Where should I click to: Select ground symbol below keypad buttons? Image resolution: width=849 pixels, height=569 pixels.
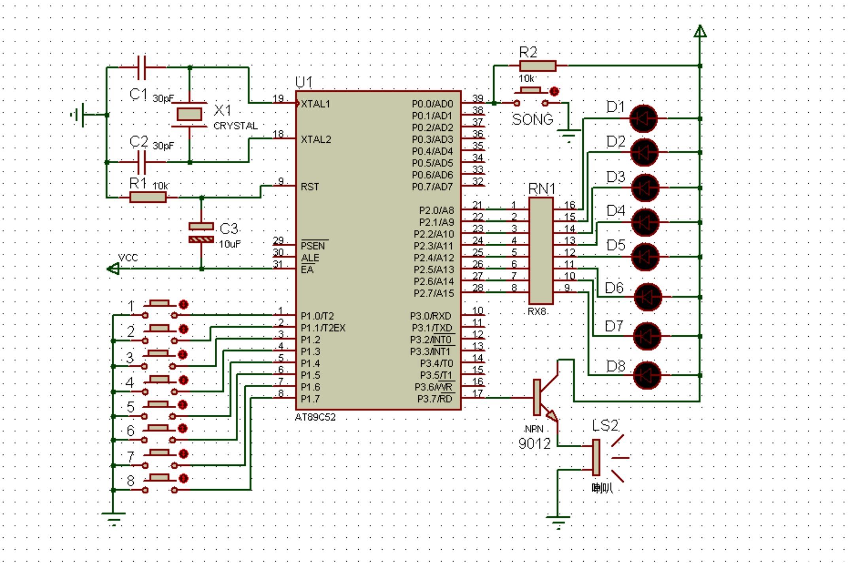[x=113, y=519]
